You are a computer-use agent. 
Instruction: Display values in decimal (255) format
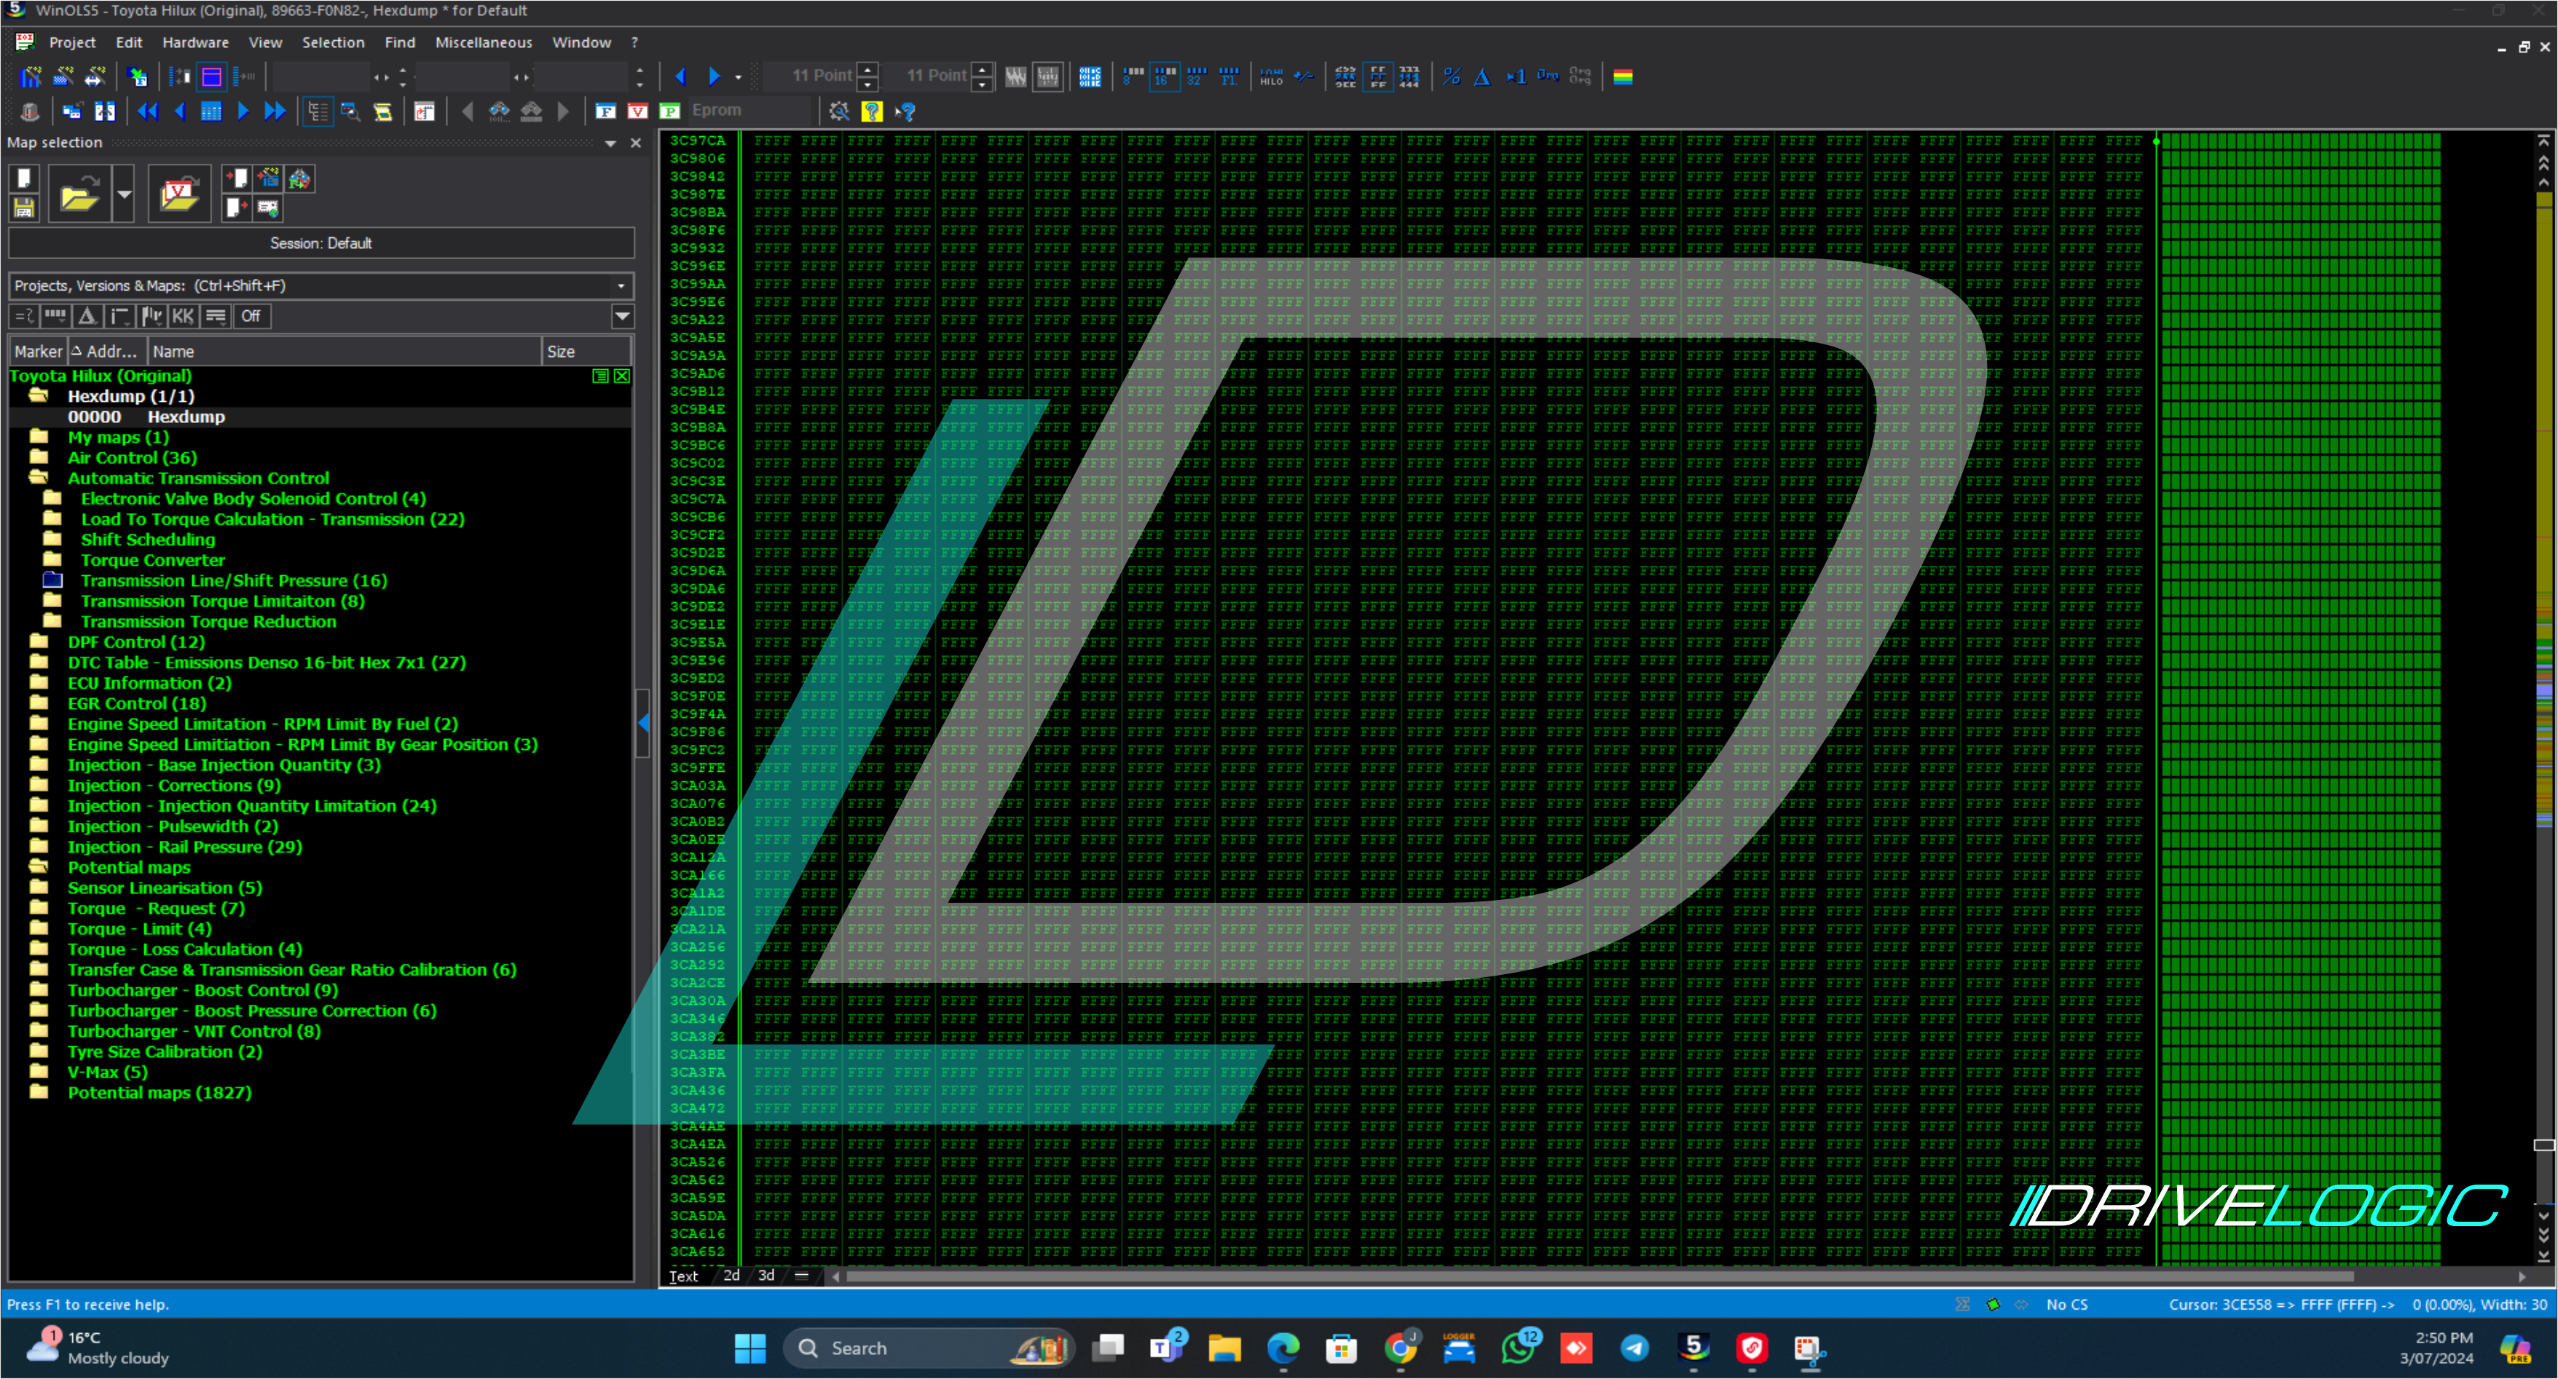[x=1345, y=76]
